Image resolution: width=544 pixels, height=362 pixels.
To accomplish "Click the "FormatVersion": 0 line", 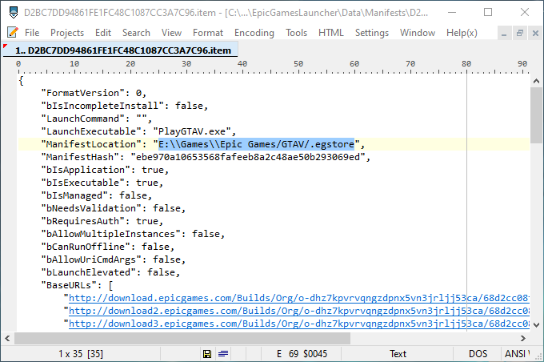I will 94,93.
